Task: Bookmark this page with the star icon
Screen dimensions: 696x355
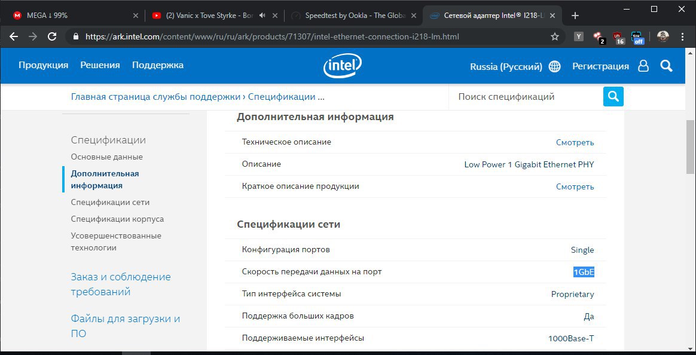Action: click(x=555, y=37)
